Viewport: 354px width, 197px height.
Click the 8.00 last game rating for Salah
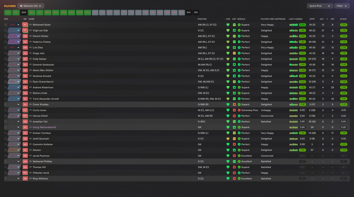302,25
